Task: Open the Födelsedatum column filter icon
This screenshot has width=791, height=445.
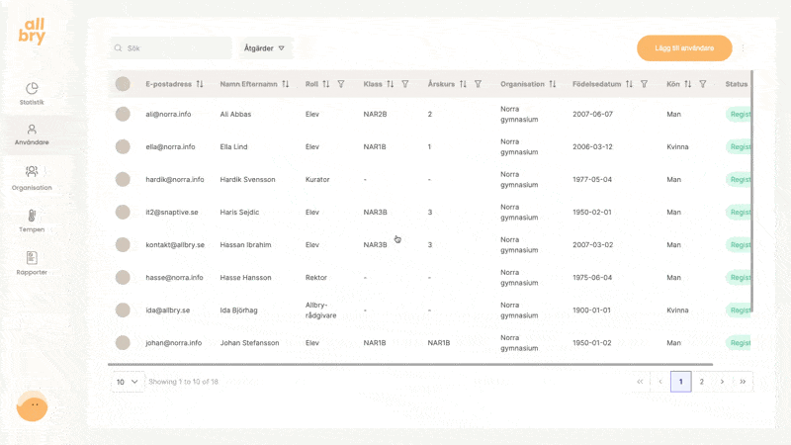Action: pos(644,84)
